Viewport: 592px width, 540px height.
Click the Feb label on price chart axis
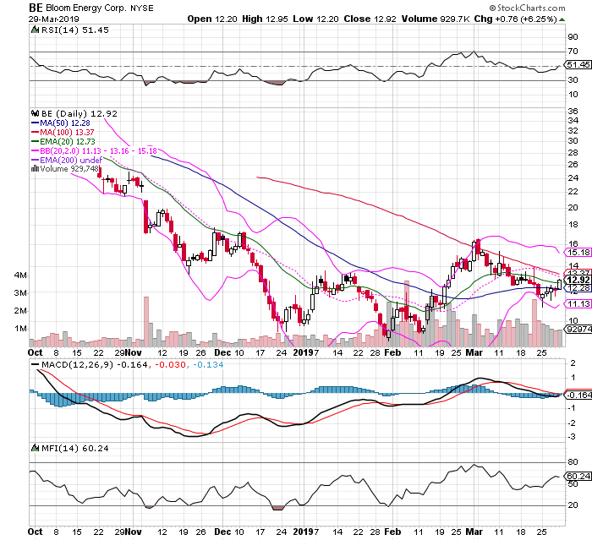(392, 353)
